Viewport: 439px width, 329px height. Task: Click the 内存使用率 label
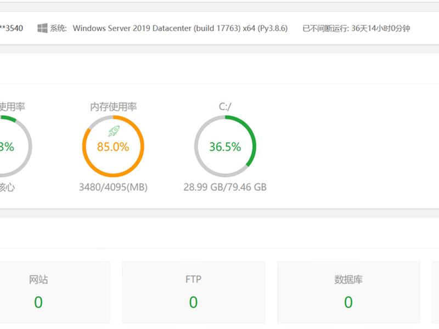pos(113,106)
